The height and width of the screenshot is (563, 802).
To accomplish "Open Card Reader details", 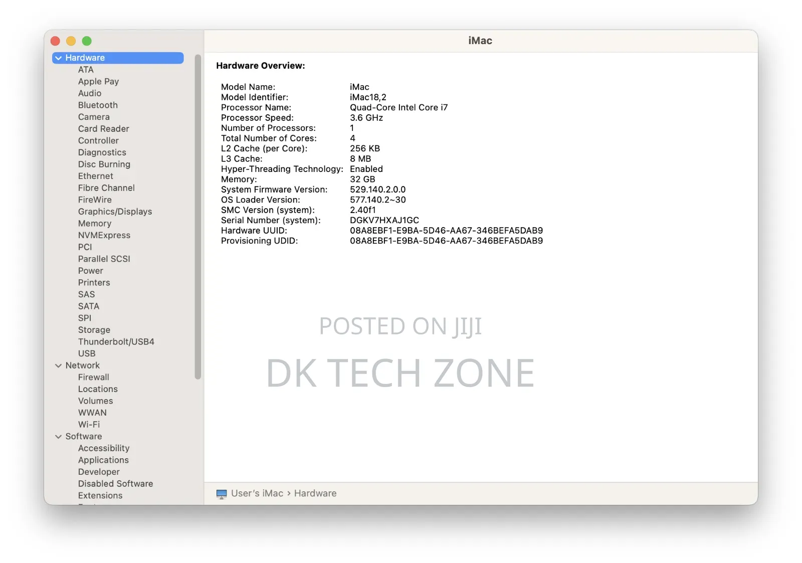I will (103, 129).
